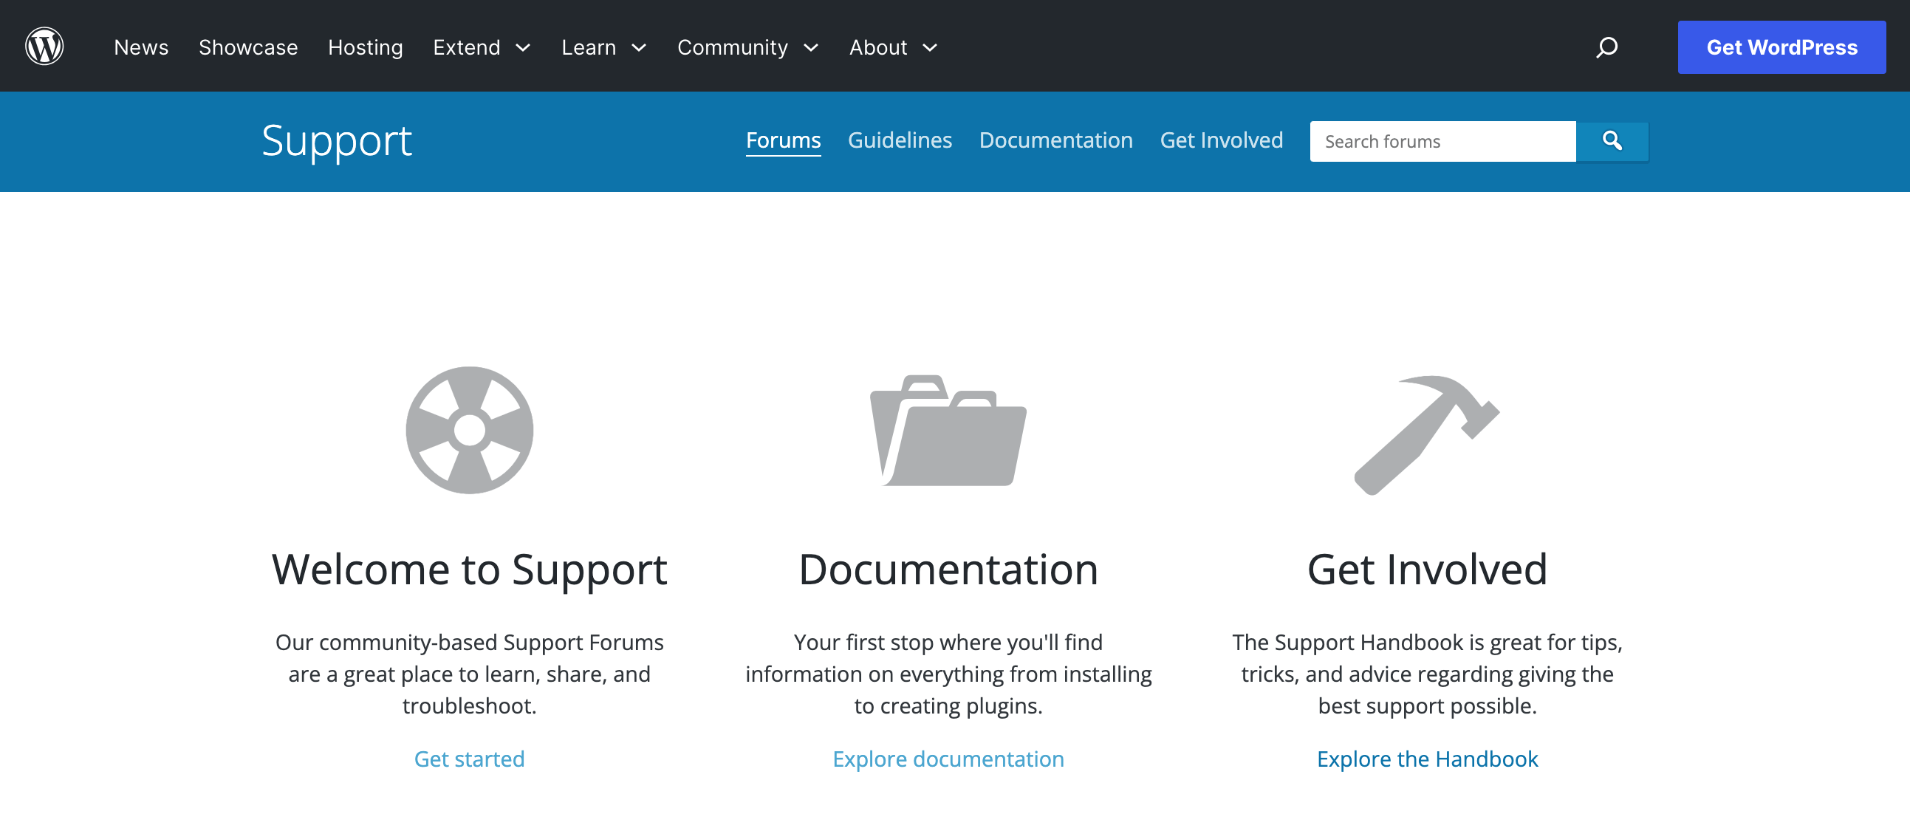Focus the Search forums input field
Viewport: 1910px width, 814px height.
point(1442,141)
